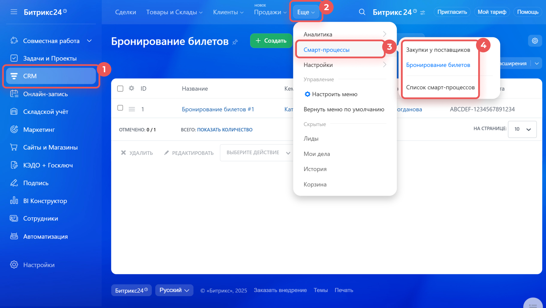Click the Маркетинг sidebar icon
Viewport: 546px width, 308px height.
14,129
